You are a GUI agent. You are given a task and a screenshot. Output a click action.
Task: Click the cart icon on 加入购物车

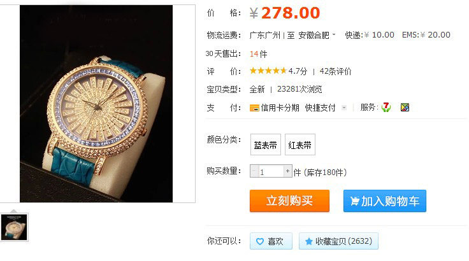354,201
